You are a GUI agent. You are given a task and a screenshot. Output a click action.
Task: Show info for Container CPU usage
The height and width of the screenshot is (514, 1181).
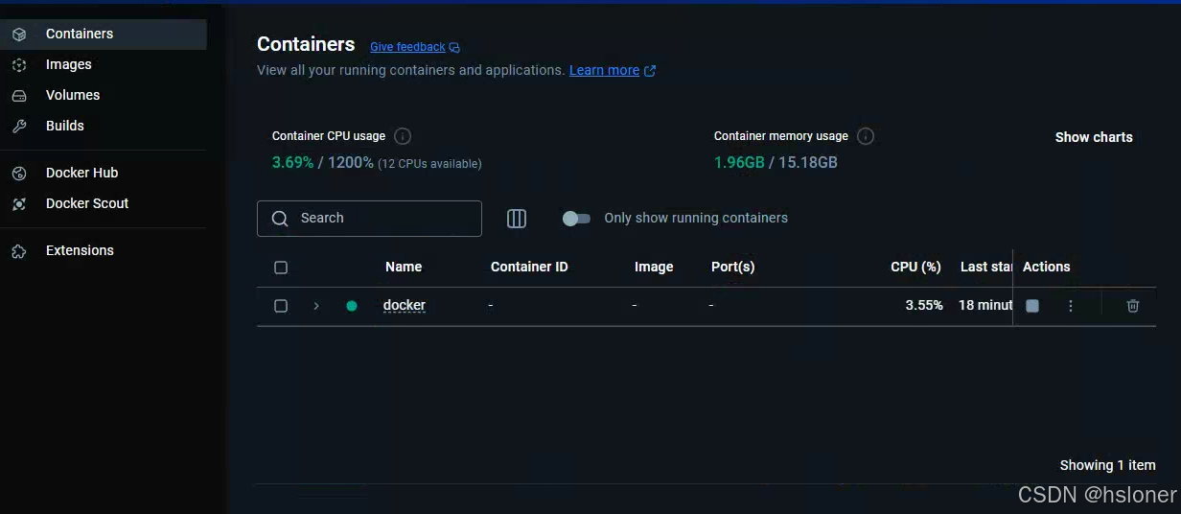point(403,136)
